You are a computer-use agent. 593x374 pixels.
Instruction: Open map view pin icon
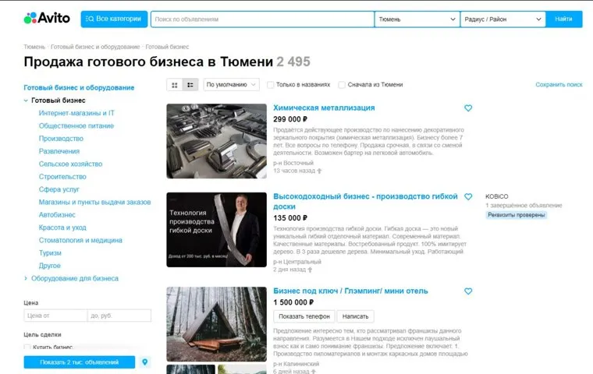(145, 362)
